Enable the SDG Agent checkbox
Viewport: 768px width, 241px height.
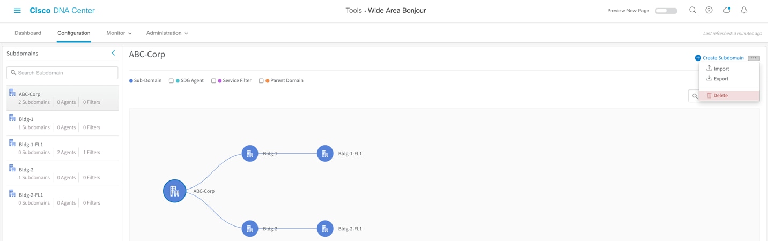171,81
